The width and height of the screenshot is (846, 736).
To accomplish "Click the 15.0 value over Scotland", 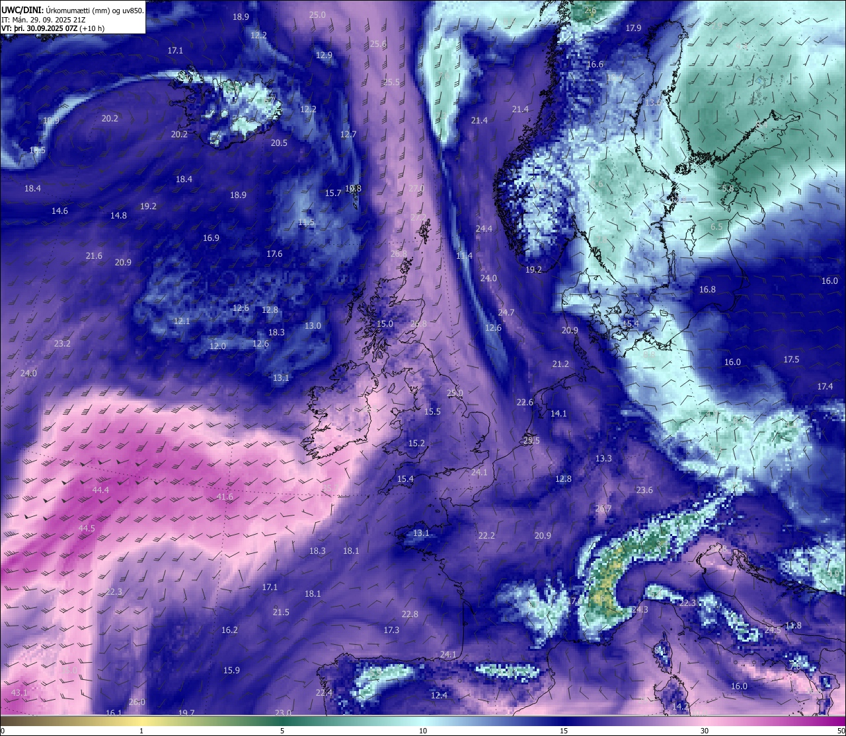I will [x=385, y=323].
